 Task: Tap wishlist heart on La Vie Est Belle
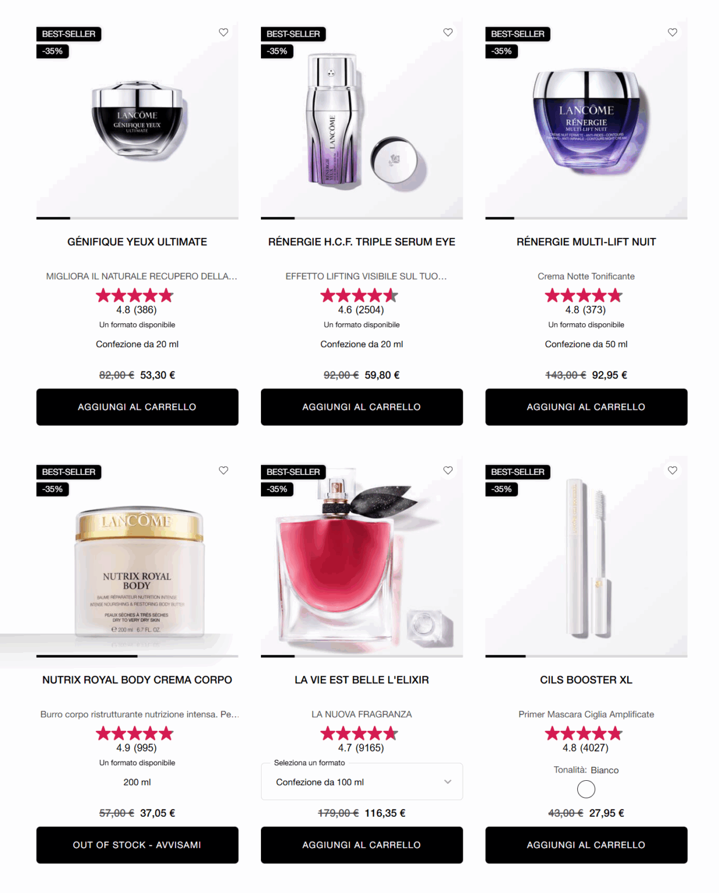pyautogui.click(x=448, y=470)
